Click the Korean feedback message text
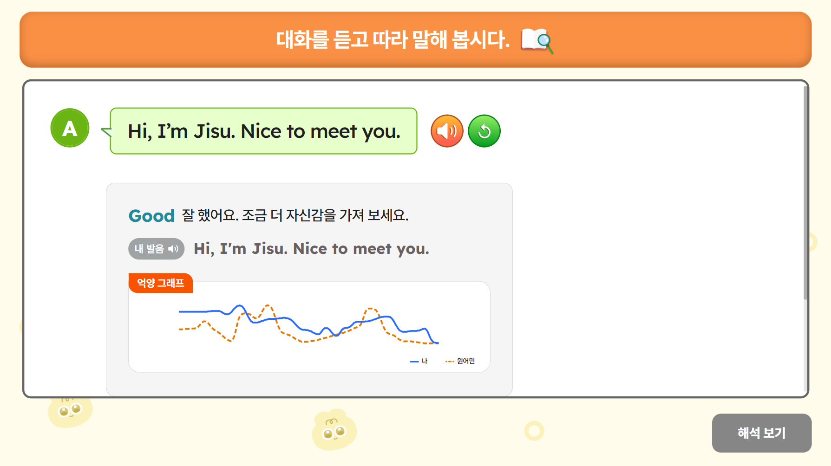This screenshot has height=466, width=831. [295, 215]
